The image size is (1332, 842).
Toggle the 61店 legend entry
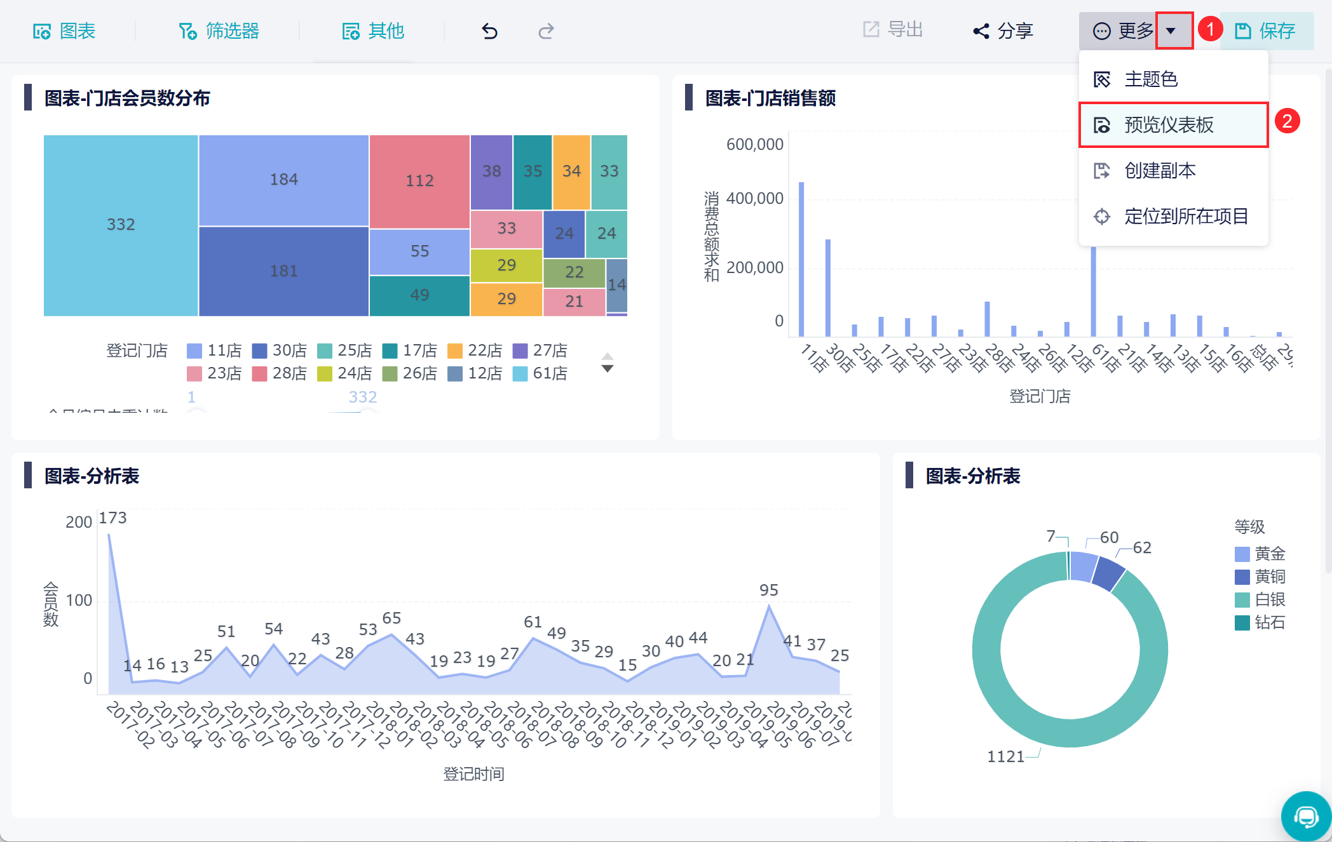click(540, 373)
